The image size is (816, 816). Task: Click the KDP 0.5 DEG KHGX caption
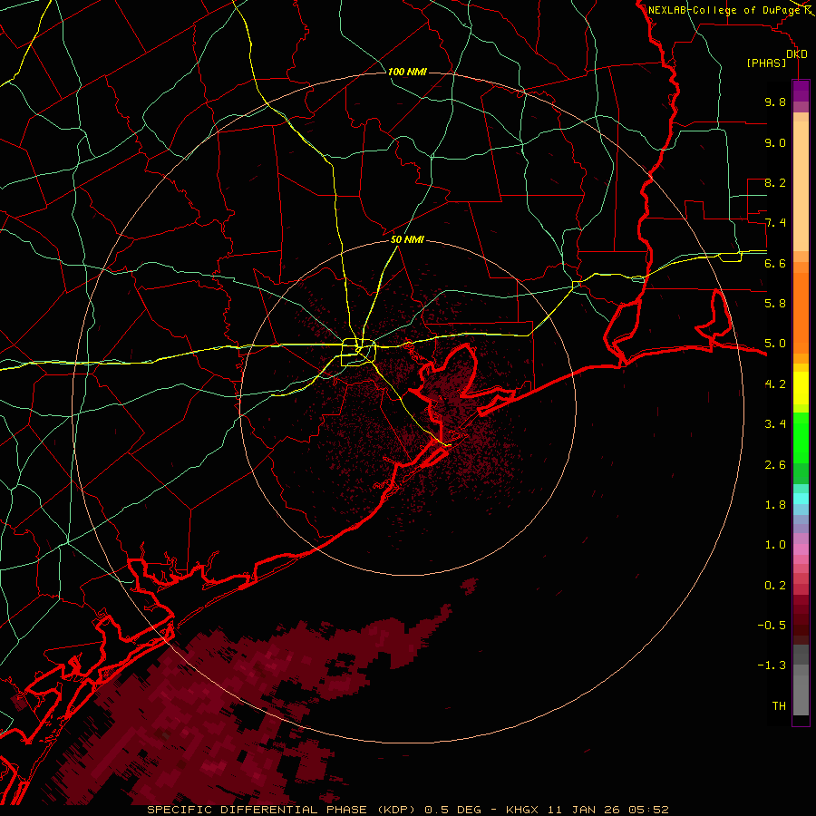click(x=407, y=810)
